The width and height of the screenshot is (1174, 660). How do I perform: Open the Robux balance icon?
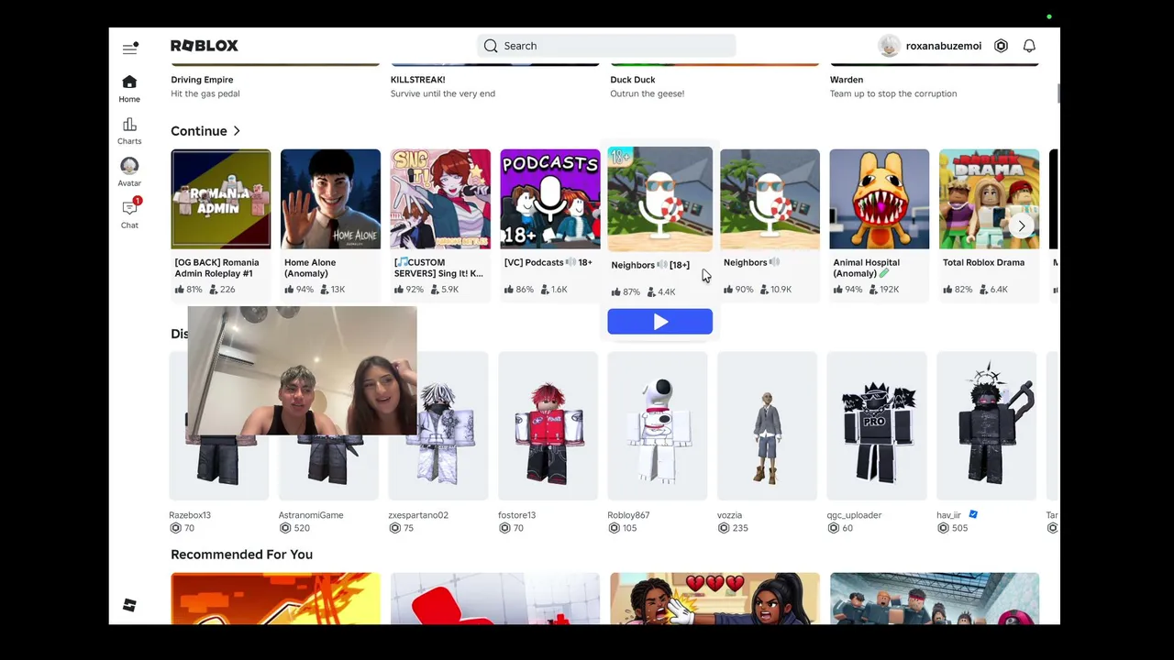(x=1001, y=46)
